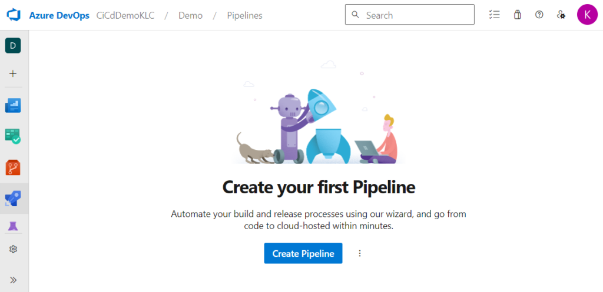Viewport: 603px width, 292px height.
Task: Go to CiCdDemoKLC organization breadcrumb
Action: point(125,15)
